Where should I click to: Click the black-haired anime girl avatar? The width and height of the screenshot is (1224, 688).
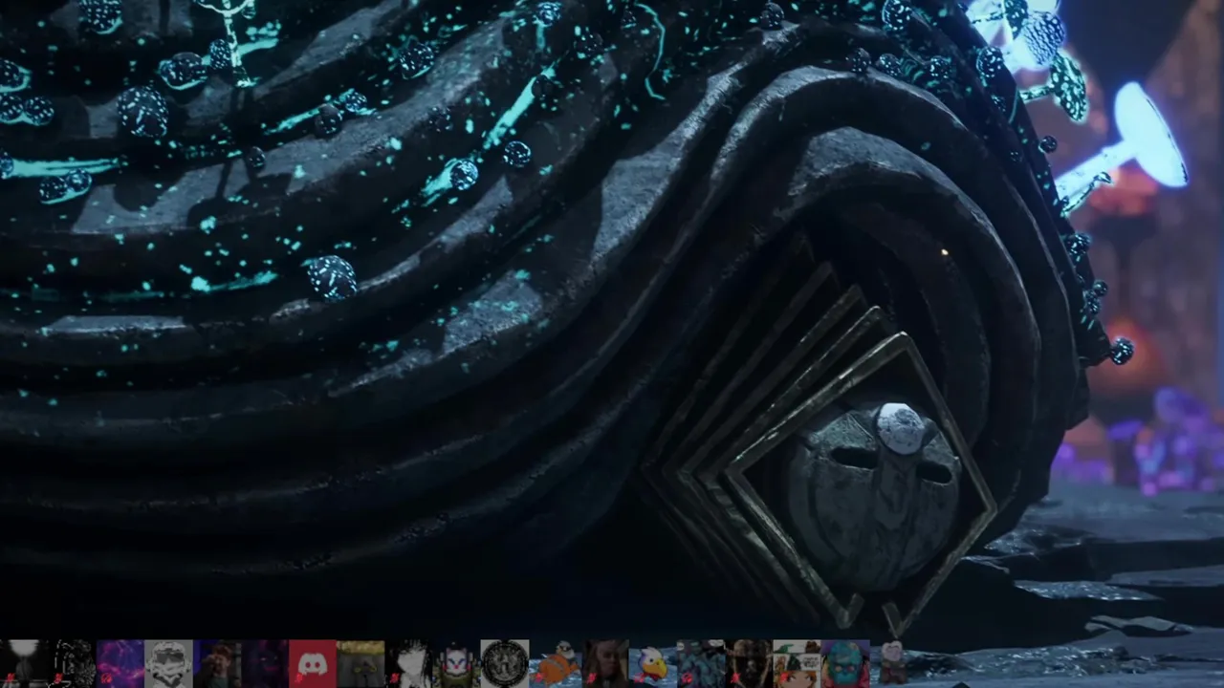coord(408,664)
